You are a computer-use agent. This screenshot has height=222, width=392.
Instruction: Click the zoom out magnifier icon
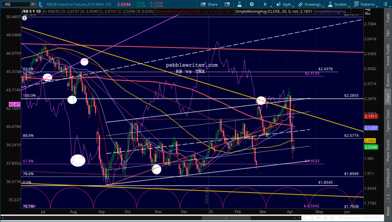305,218
